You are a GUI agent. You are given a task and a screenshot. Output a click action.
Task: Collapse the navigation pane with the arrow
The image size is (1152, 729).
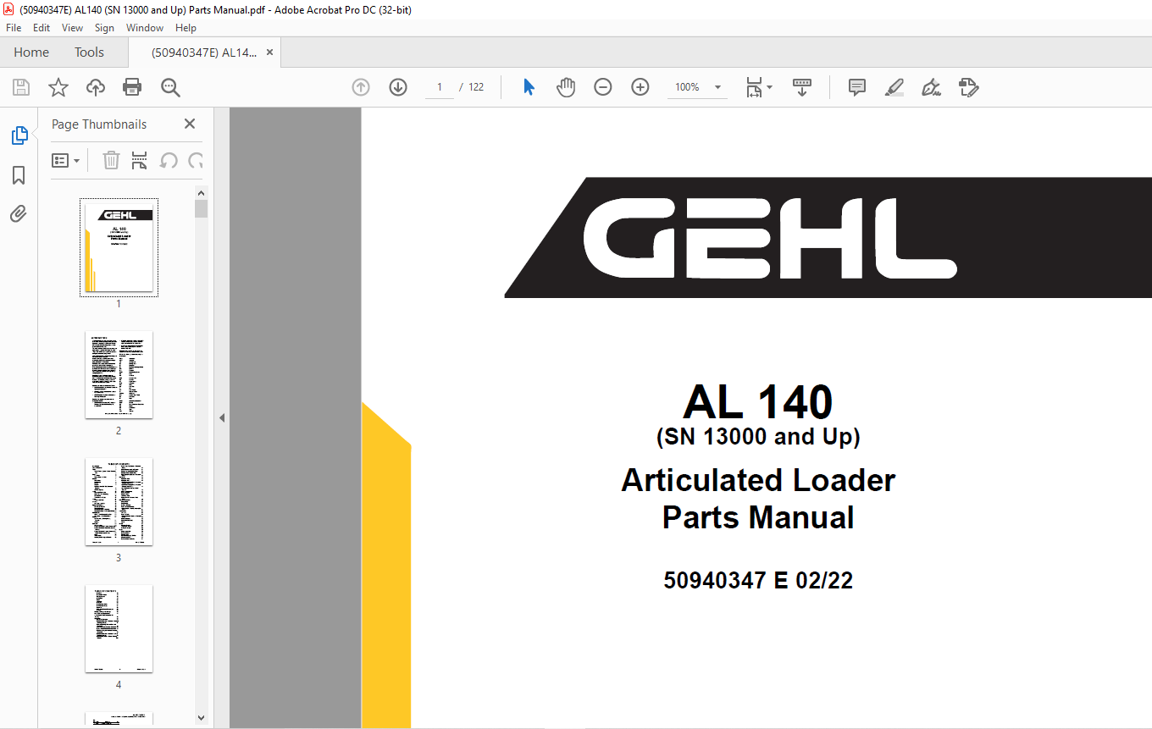click(221, 417)
